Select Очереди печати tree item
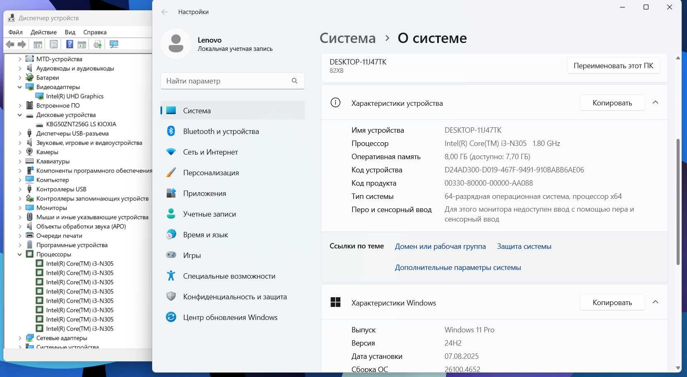The width and height of the screenshot is (687, 377). pyautogui.click(x=59, y=236)
